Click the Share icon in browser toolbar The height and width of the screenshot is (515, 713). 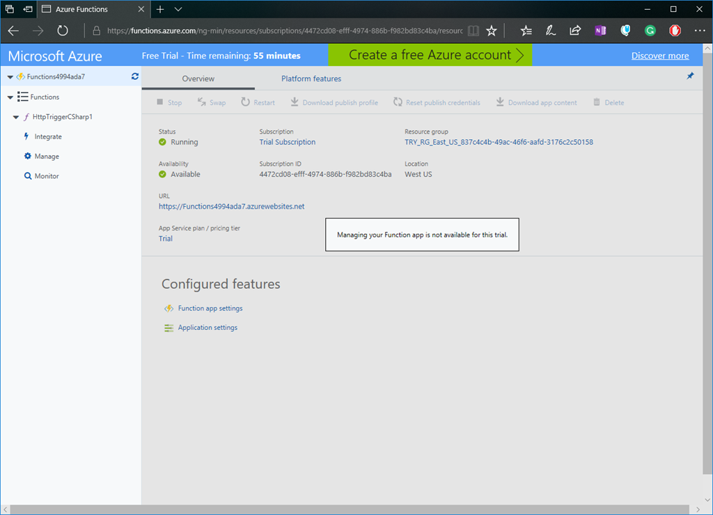(575, 31)
